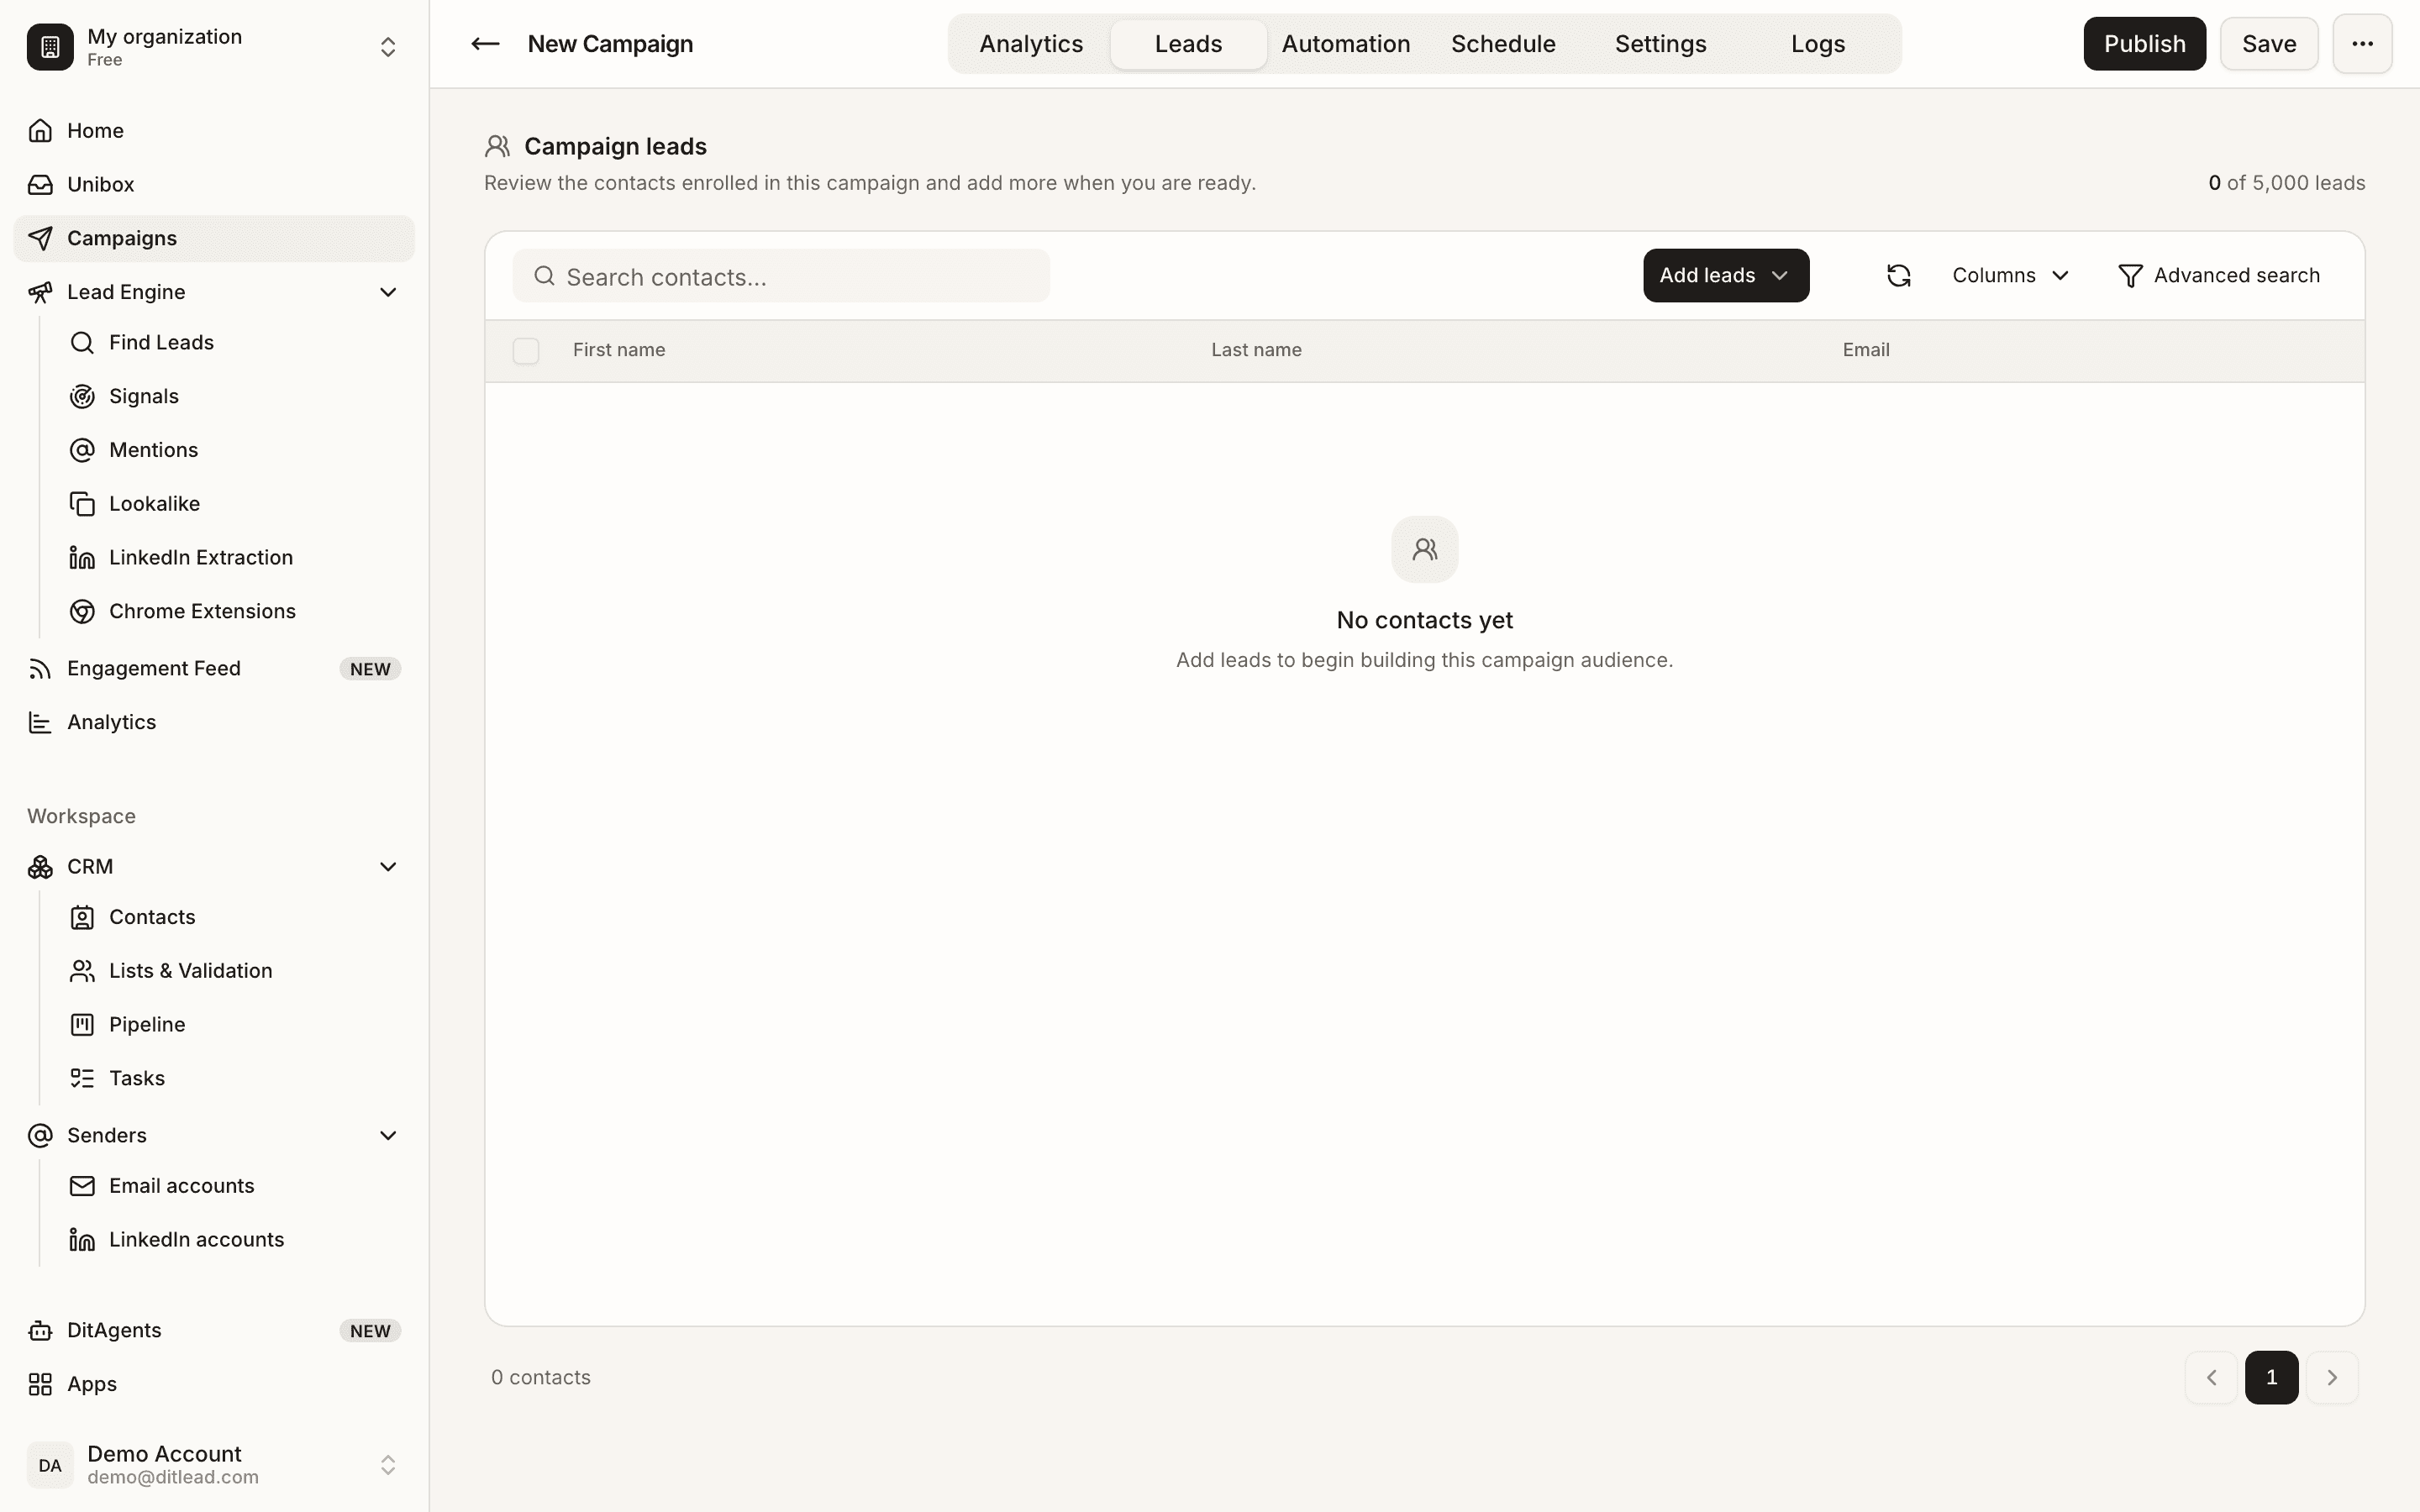Toggle the select-all checkbox in table header
Image resolution: width=2420 pixels, height=1512 pixels.
tap(526, 351)
